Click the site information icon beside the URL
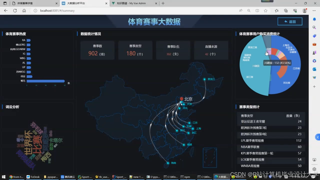This screenshot has width=320, height=180. pyautogui.click(x=35, y=10)
